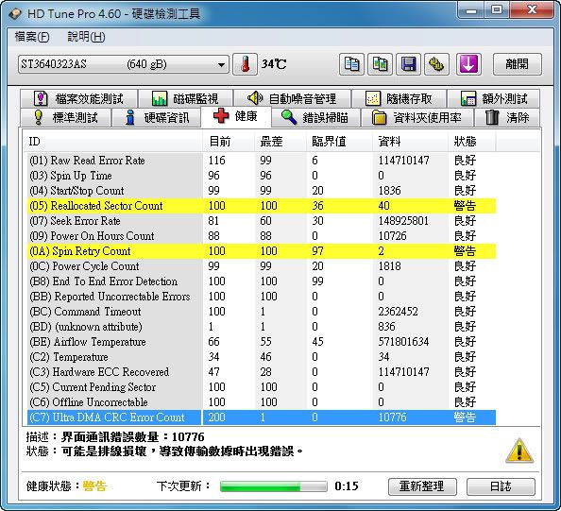Click the 重新整理 refresh button

click(x=422, y=486)
